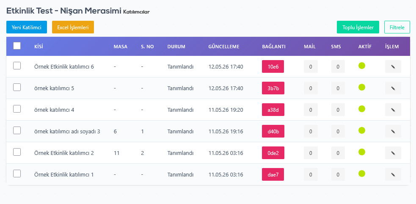The width and height of the screenshot is (416, 204).
Task: Click page title Etkinlik Test - Nişan Merasimi
Action: pos(64,11)
